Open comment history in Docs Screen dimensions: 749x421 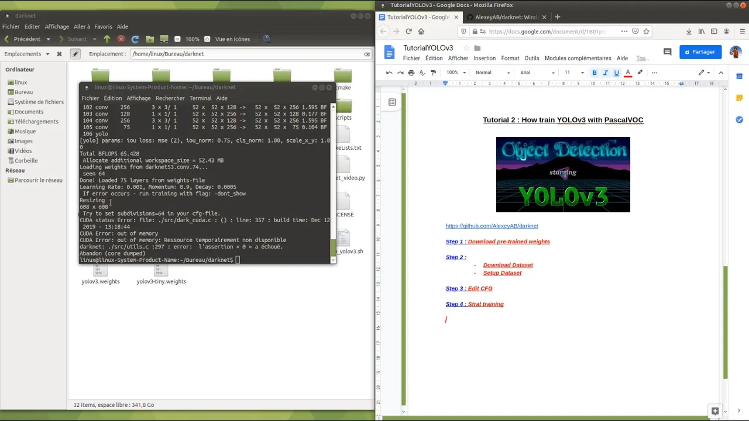[667, 51]
